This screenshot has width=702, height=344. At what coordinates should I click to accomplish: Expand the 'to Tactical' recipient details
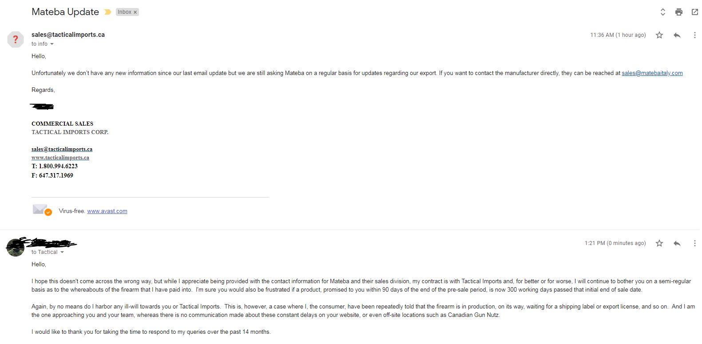point(62,252)
